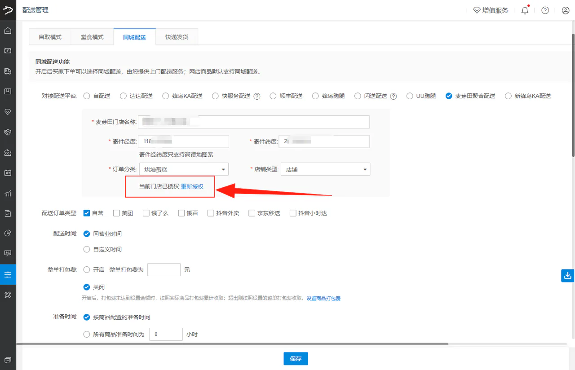Screen dimensions: 575x370
Task: Open the crossed tools sidebar icon
Action: pyautogui.click(x=8, y=295)
